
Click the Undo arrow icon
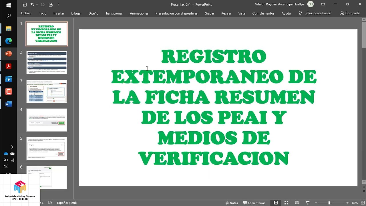(32, 4)
